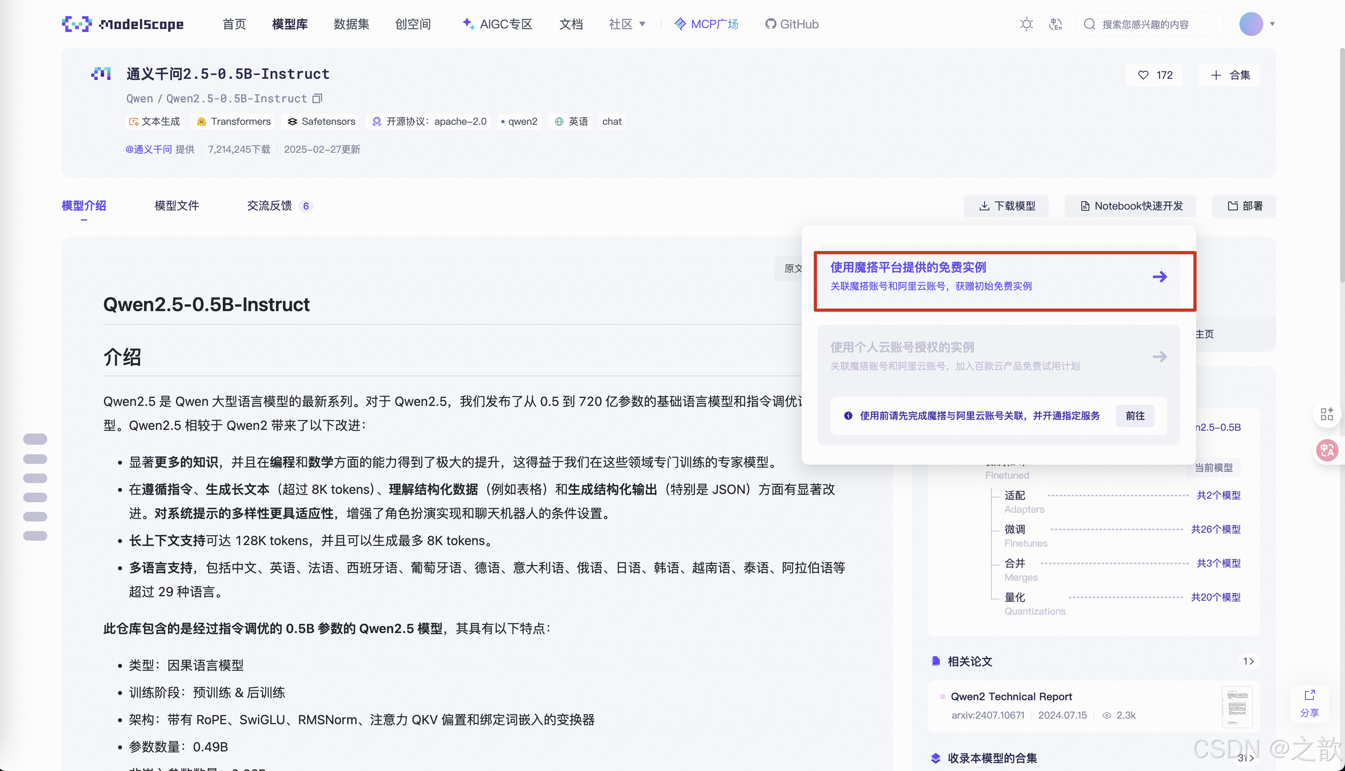
Task: Click the 前往 button
Action: [x=1135, y=415]
